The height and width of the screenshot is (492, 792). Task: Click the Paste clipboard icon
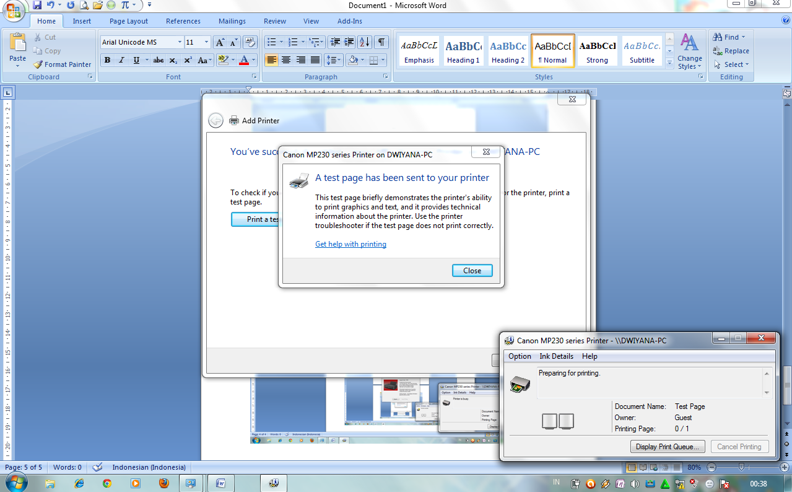[17, 42]
